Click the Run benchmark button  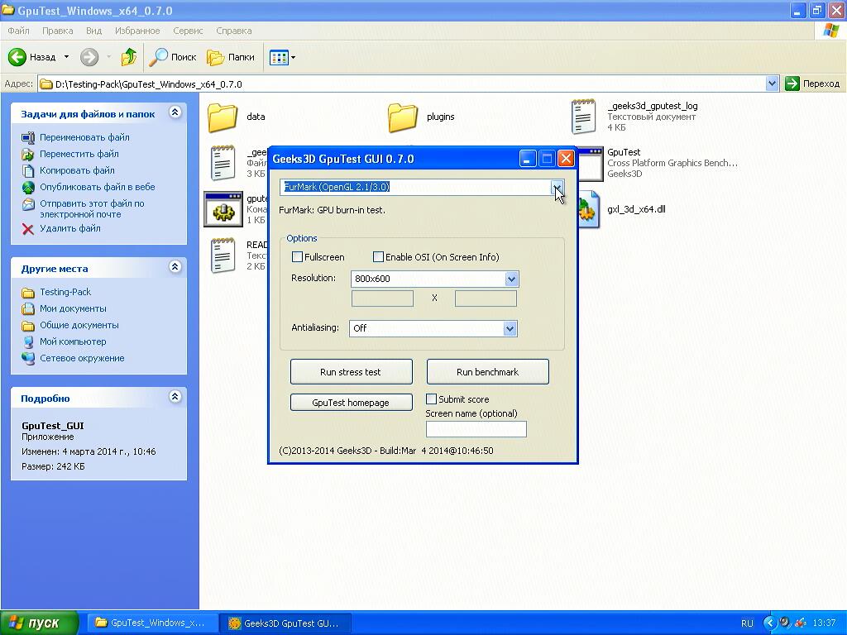(x=487, y=372)
